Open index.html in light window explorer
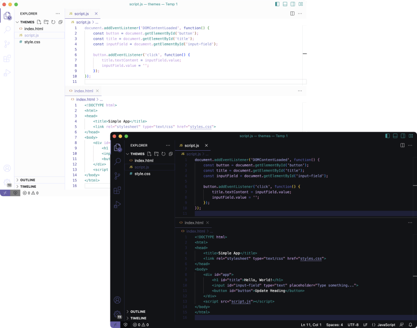Screen dimensions: 417x328 (x=40, y=29)
